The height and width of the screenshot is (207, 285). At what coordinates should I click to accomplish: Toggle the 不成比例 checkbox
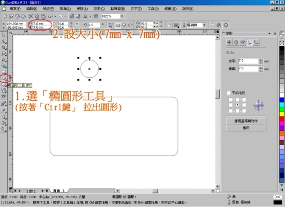228,93
